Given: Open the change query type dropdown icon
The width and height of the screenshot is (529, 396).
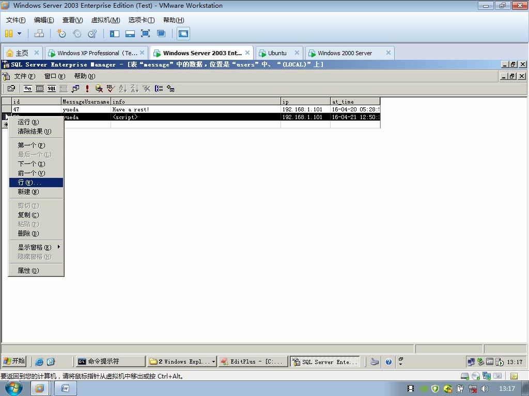Looking at the screenshot, I should (75, 89).
